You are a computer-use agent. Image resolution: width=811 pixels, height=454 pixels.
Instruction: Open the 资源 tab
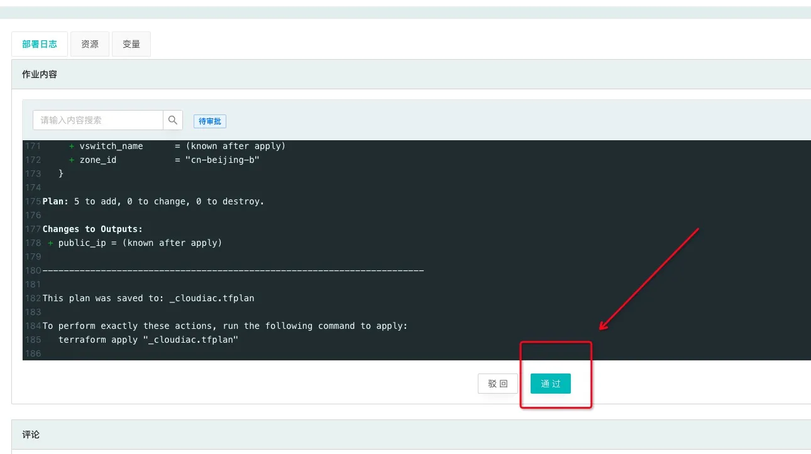pos(90,44)
